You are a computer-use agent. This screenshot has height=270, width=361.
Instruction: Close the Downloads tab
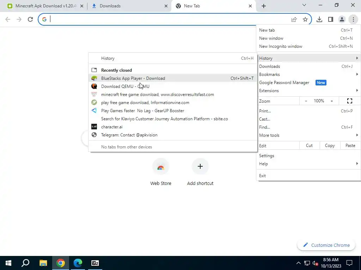point(166,6)
